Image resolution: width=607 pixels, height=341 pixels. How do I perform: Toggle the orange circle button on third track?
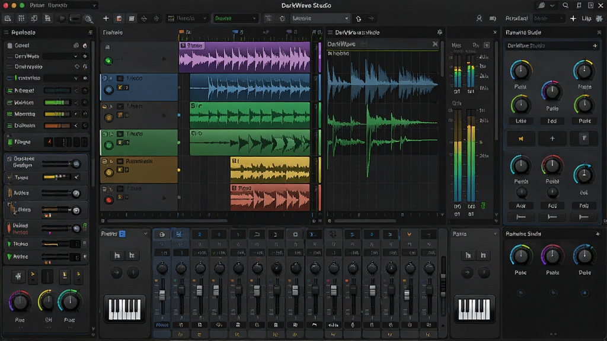click(109, 118)
